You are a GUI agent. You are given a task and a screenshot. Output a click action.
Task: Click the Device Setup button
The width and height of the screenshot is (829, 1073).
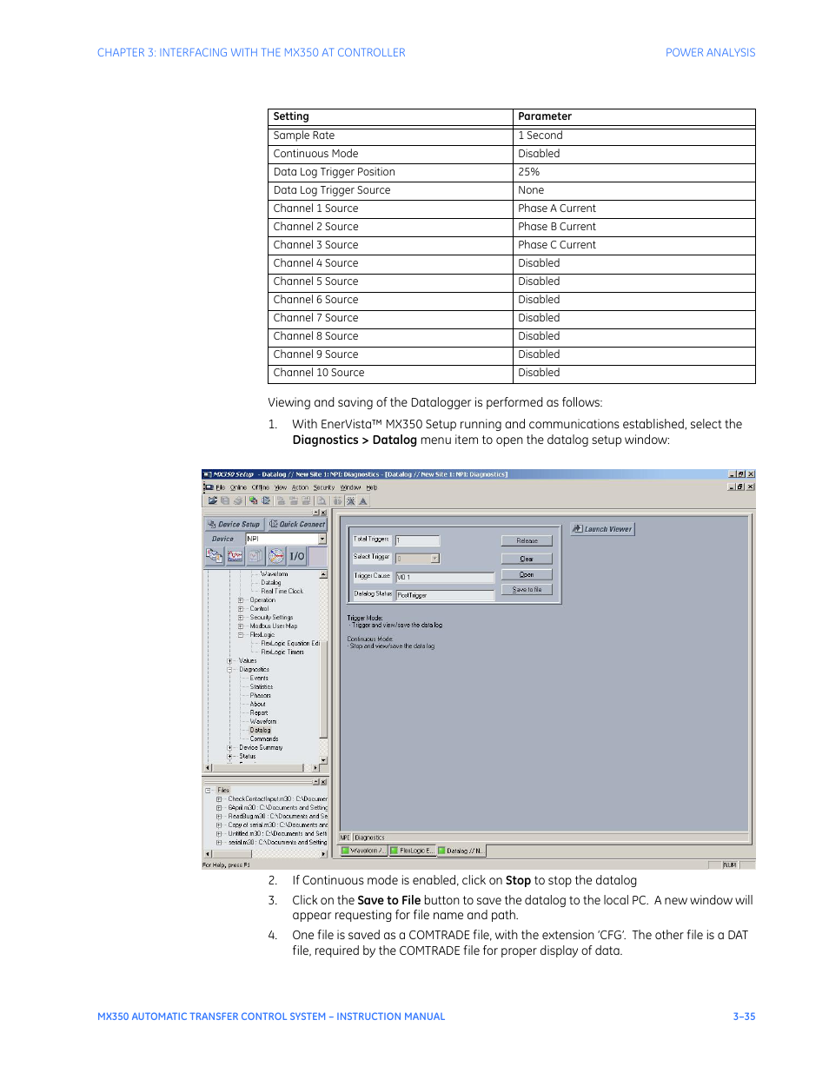tap(235, 524)
